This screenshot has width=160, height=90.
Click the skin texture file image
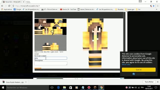point(50,35)
